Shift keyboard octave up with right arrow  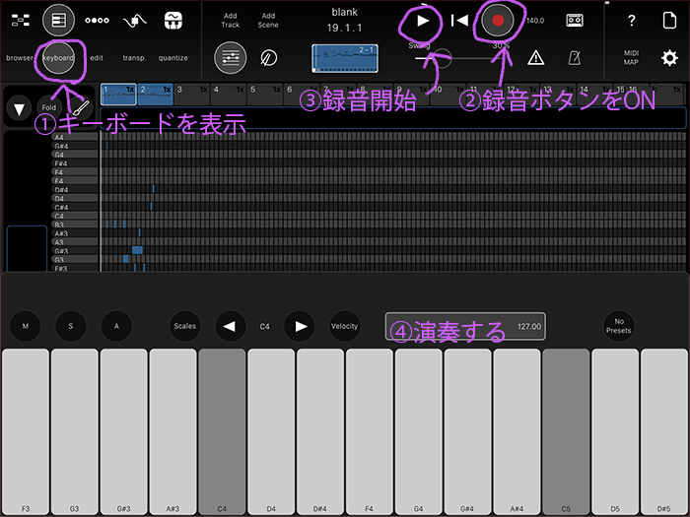(x=300, y=326)
